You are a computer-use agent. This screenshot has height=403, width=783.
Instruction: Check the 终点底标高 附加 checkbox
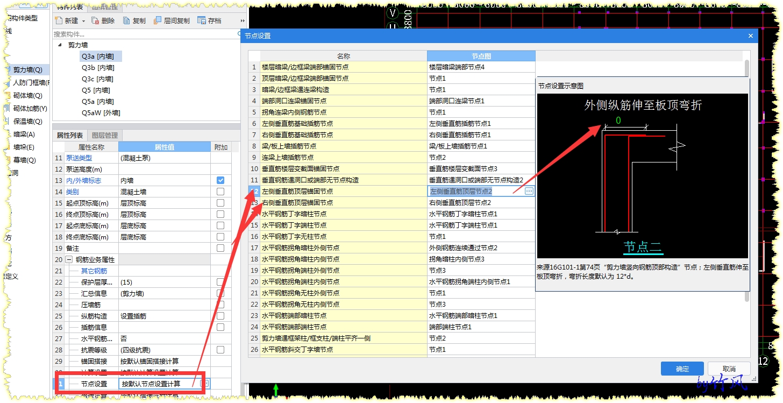coord(220,237)
